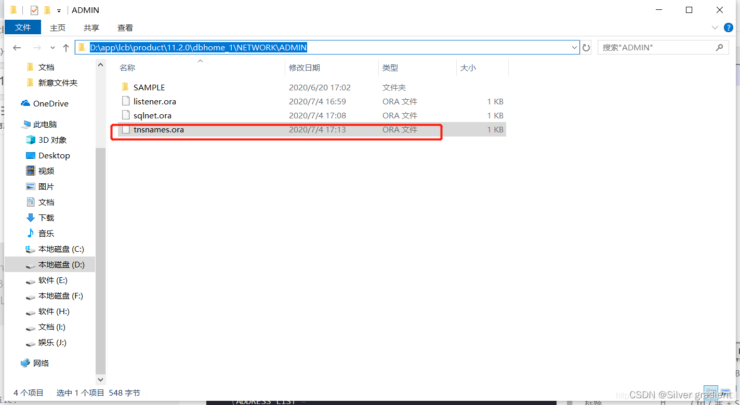Open 本地磁盘 (D:) drive

(61, 265)
